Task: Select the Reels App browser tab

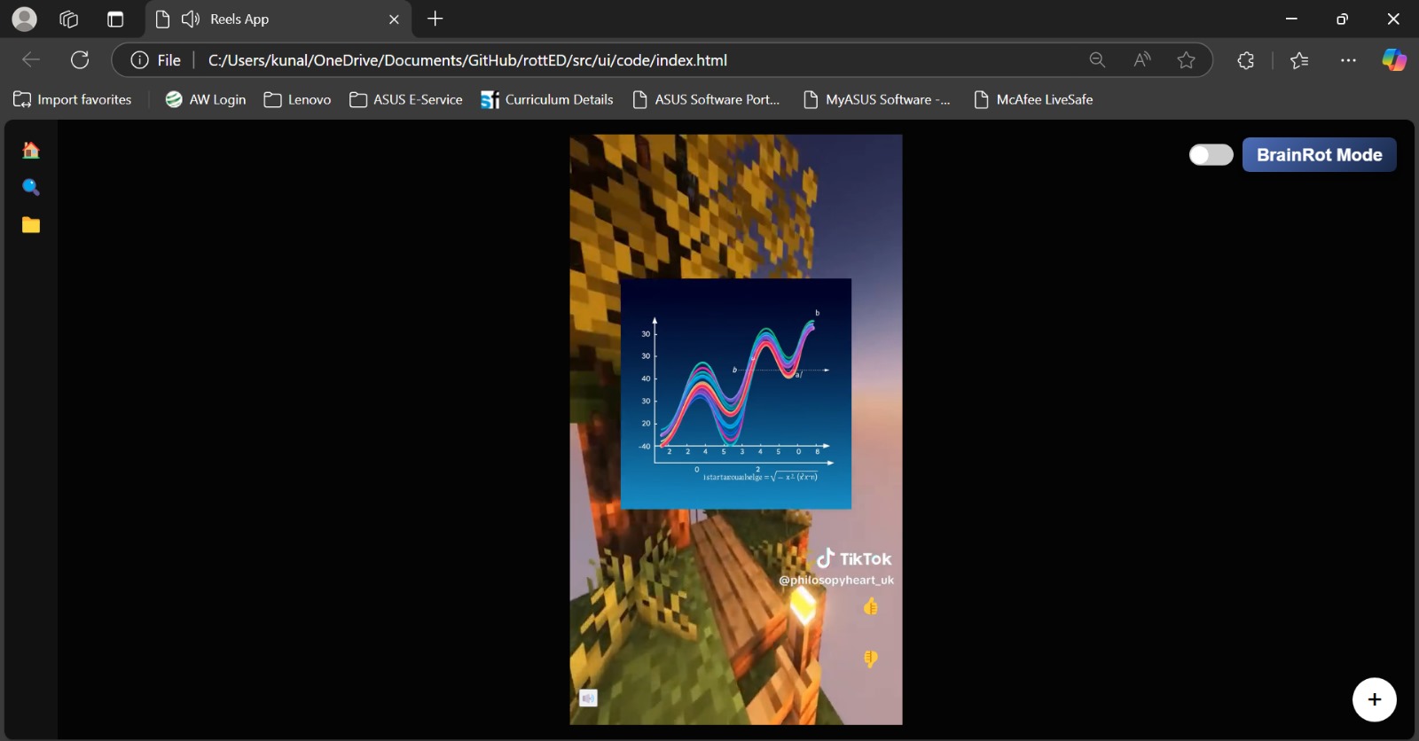Action: click(277, 19)
